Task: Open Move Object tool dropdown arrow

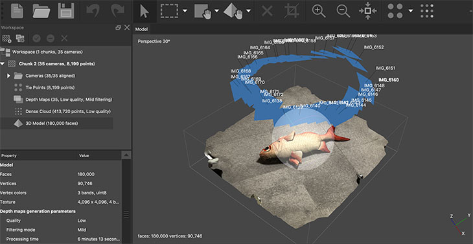Action: 248,11
